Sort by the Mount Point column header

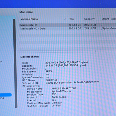[108, 19]
